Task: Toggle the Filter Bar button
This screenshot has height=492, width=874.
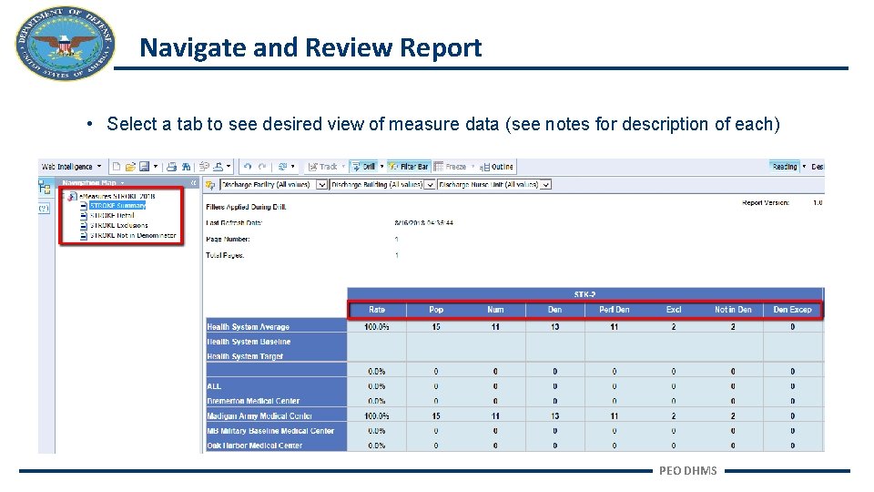Action: click(408, 166)
